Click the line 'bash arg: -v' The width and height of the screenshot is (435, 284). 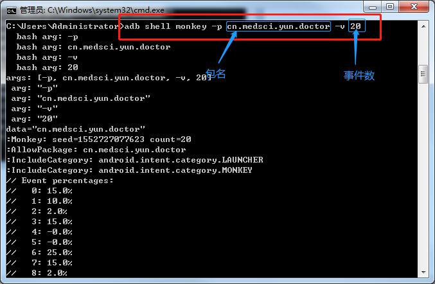(x=47, y=57)
